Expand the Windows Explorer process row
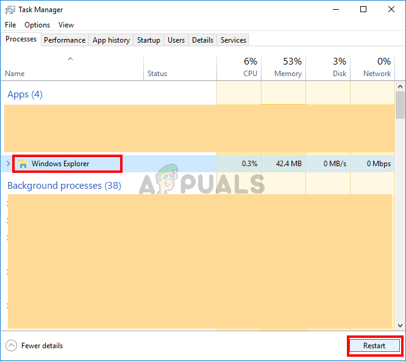 [8, 164]
